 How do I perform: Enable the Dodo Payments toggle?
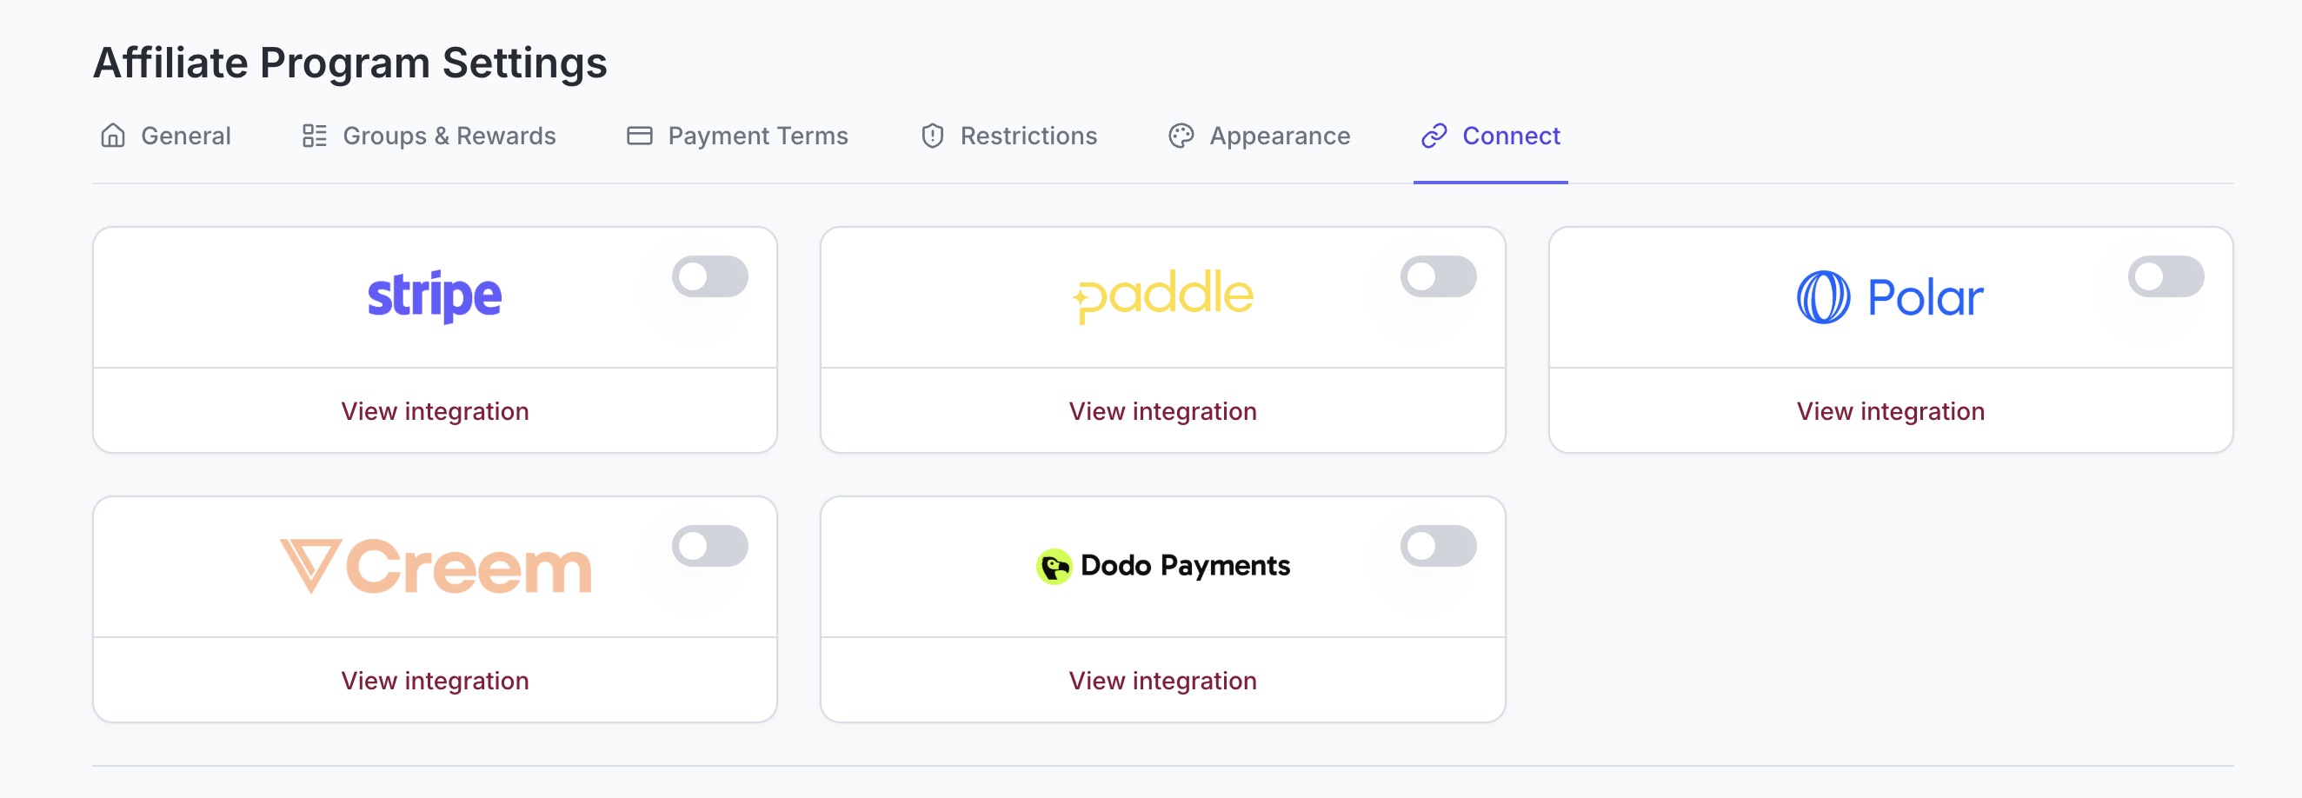coord(1438,546)
